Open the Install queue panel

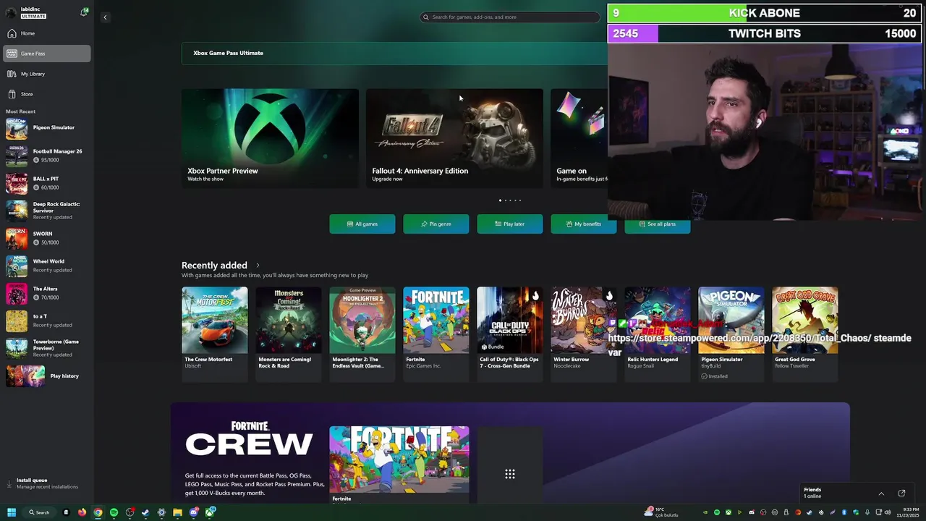click(x=47, y=483)
